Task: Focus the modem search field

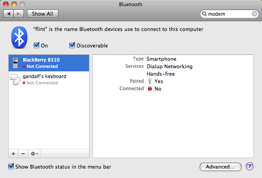Action: (229, 14)
